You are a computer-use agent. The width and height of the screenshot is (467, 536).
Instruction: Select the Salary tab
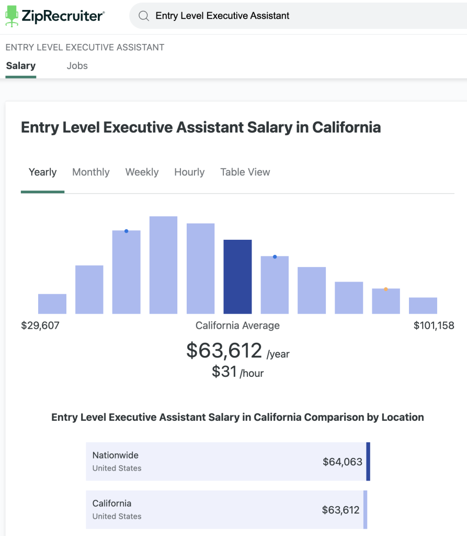click(x=21, y=66)
